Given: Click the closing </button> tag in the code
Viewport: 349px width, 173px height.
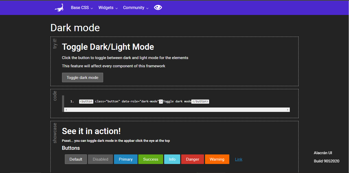Looking at the screenshot, I should (200, 101).
